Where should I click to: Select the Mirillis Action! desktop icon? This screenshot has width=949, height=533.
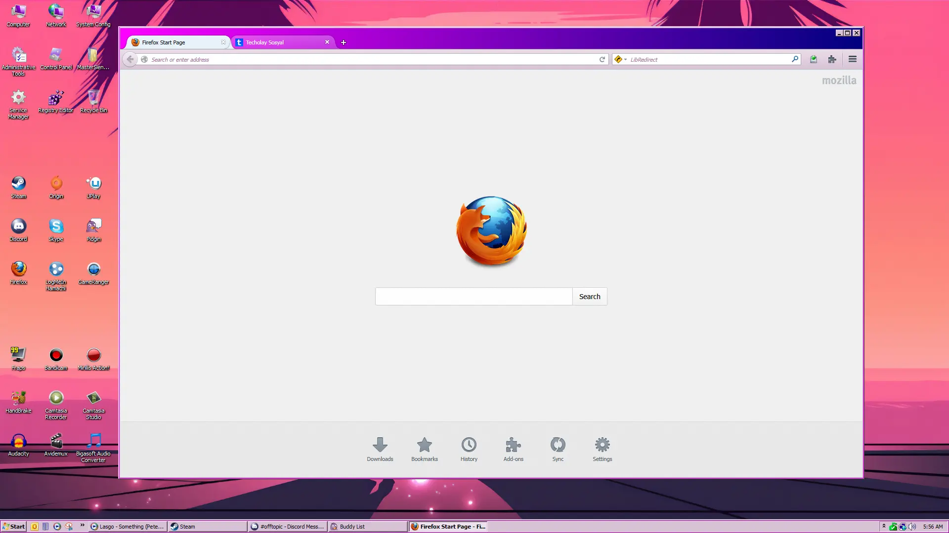pyautogui.click(x=93, y=359)
